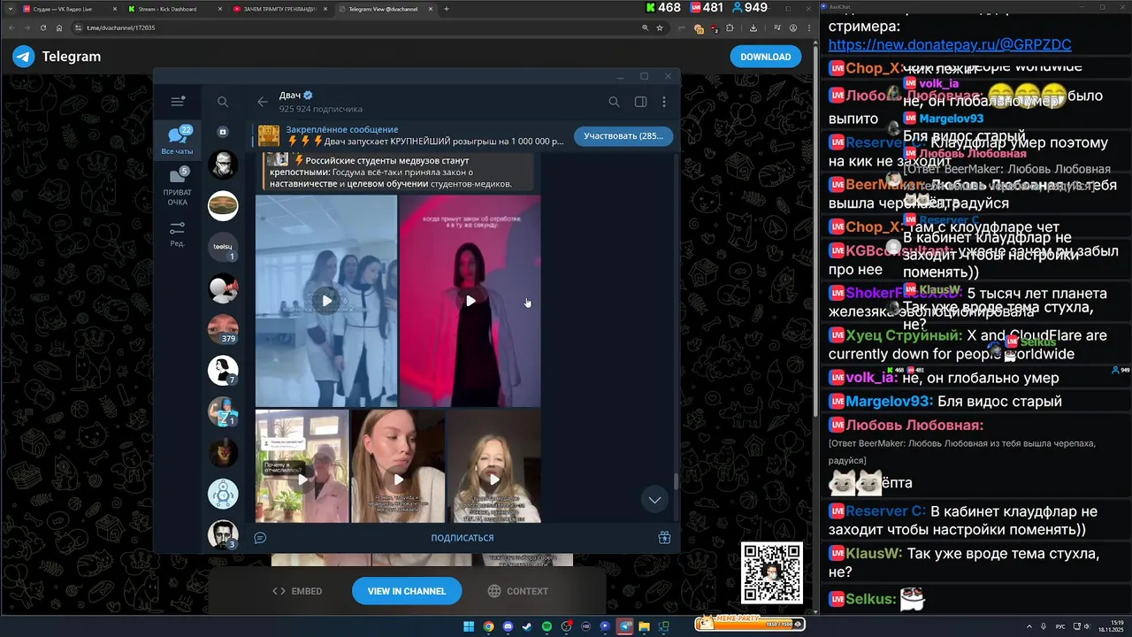The width and height of the screenshot is (1132, 637).
Task: Open Chrome from the taskbar
Action: point(488,626)
